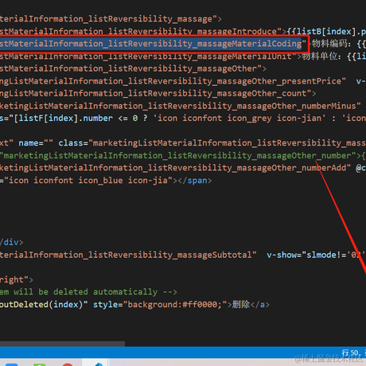Click the closing 'span' tag
366x366 pixels.
tap(197, 181)
